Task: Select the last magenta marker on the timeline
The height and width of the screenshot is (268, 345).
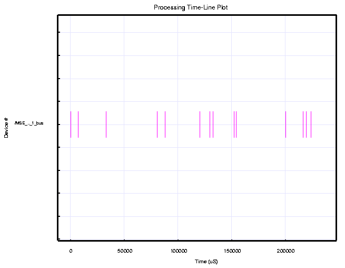Action: 311,125
